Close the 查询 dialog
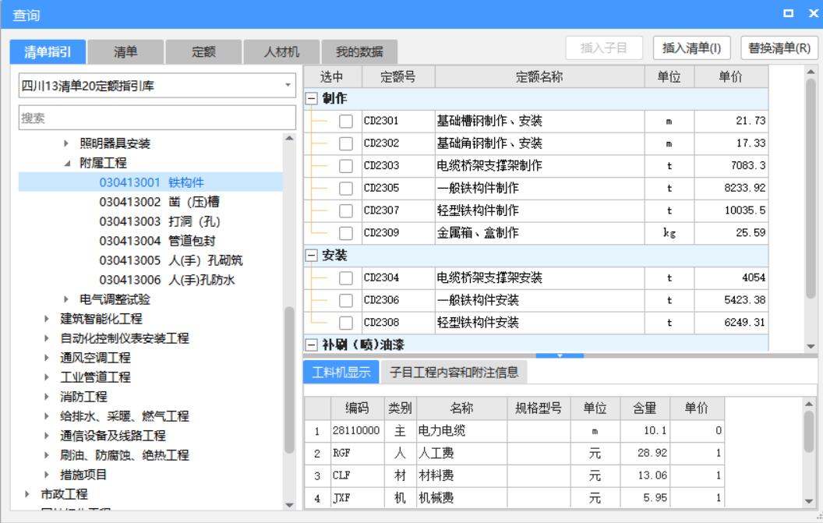This screenshot has width=823, height=523. point(814,13)
